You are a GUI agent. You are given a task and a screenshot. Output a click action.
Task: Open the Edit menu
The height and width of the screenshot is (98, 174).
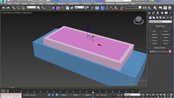pyautogui.click(x=10, y=4)
